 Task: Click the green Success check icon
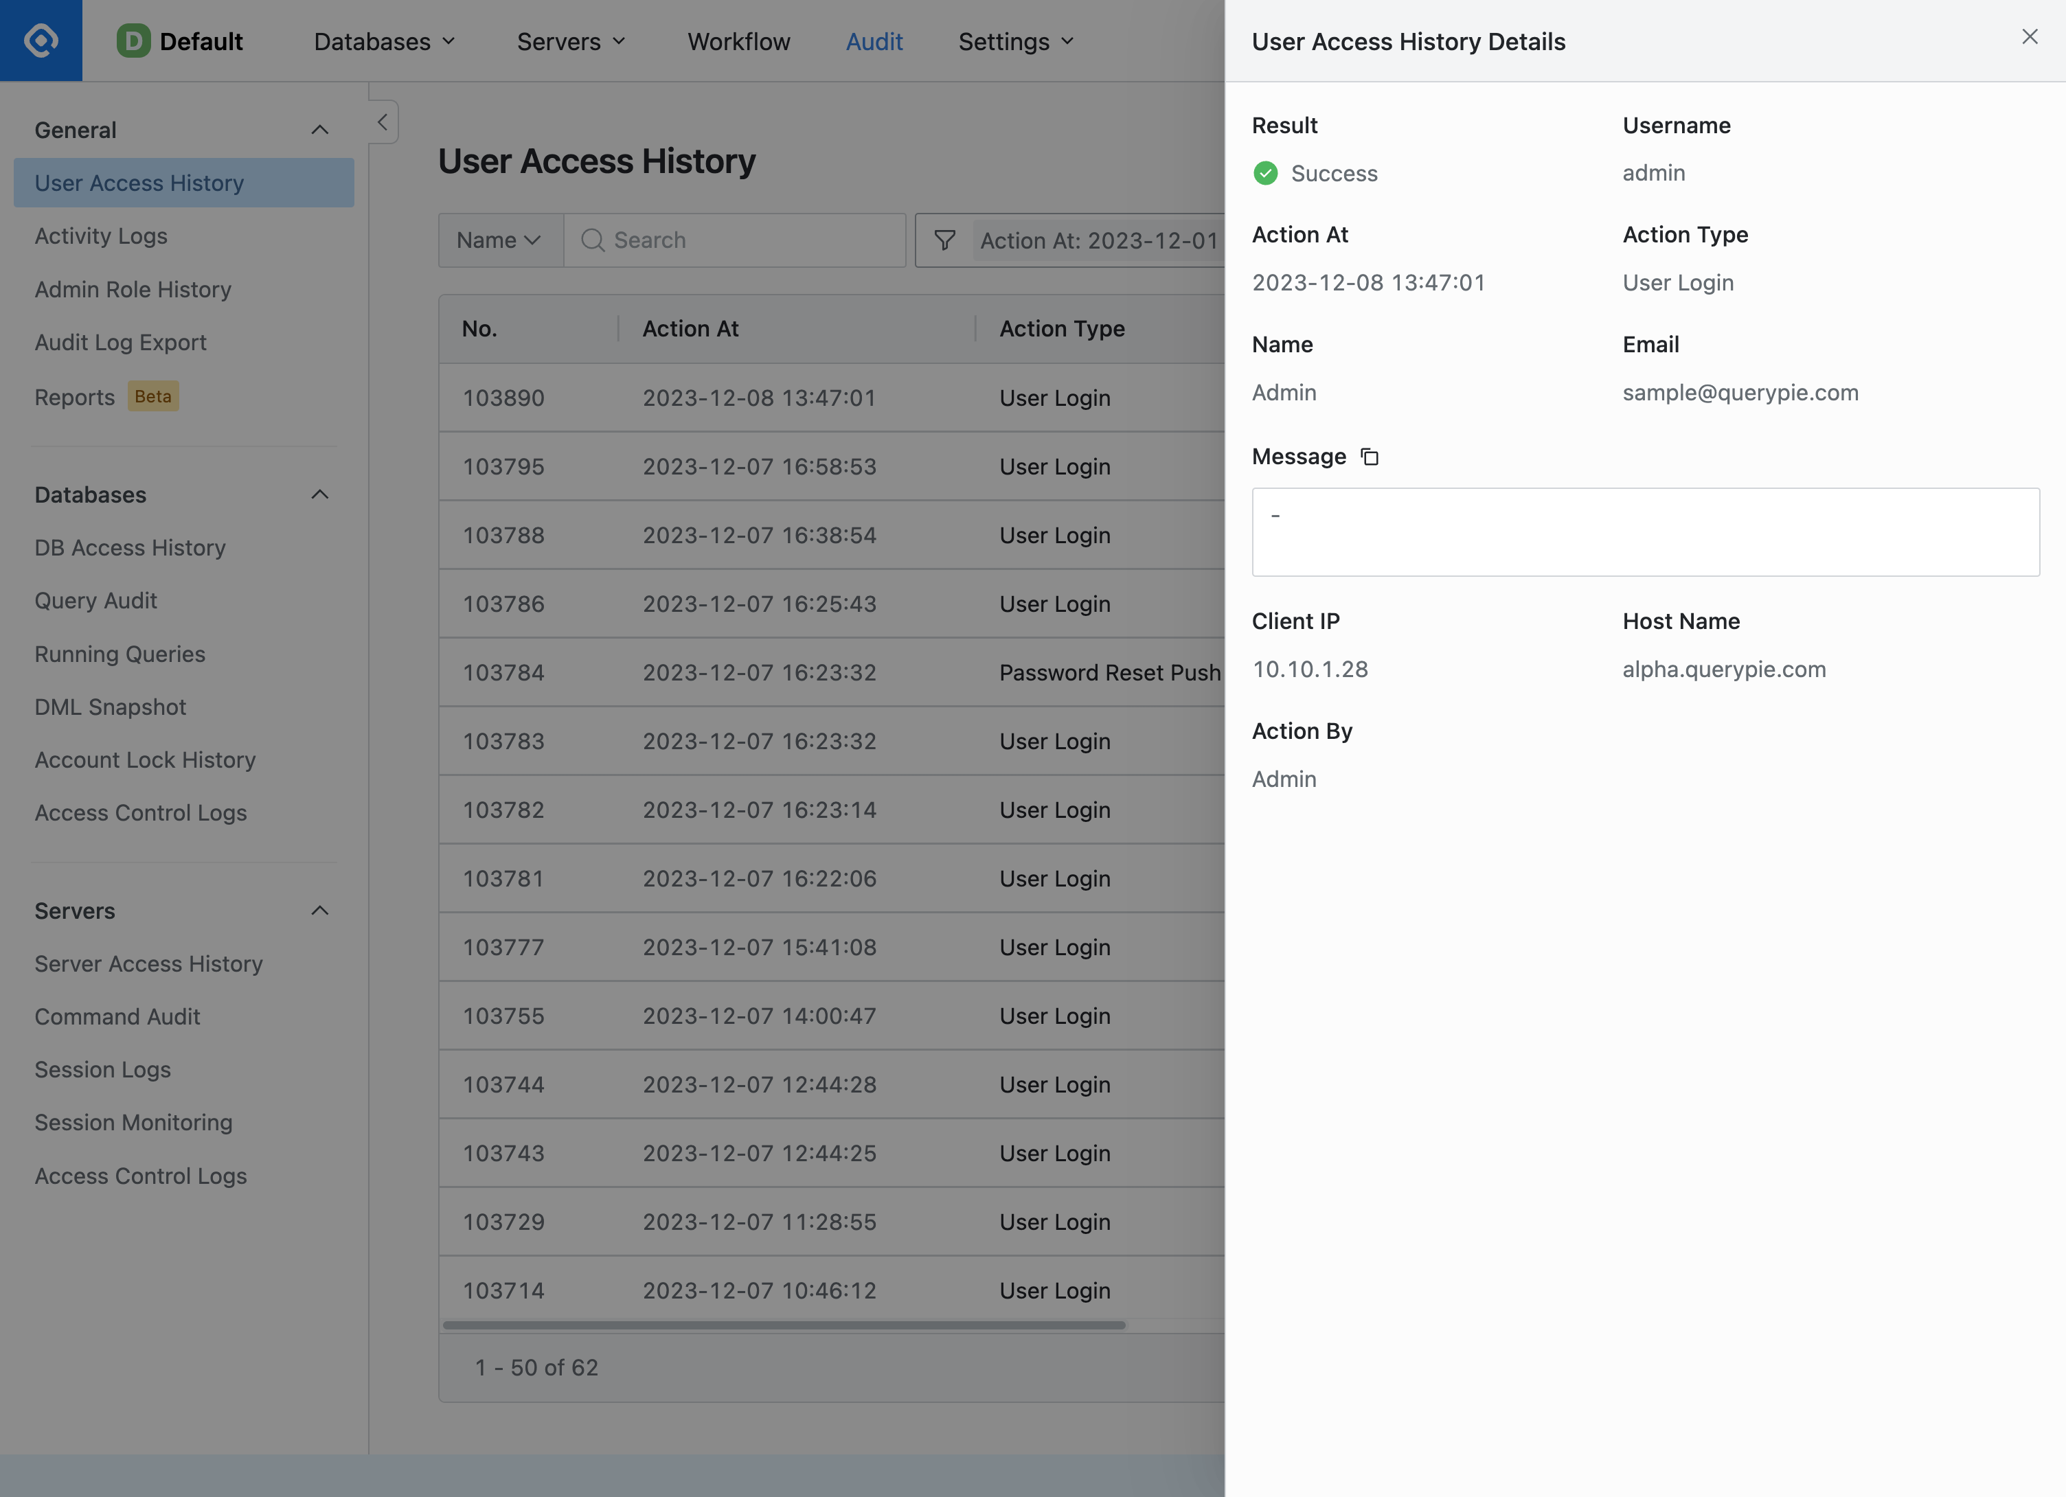[x=1265, y=173]
